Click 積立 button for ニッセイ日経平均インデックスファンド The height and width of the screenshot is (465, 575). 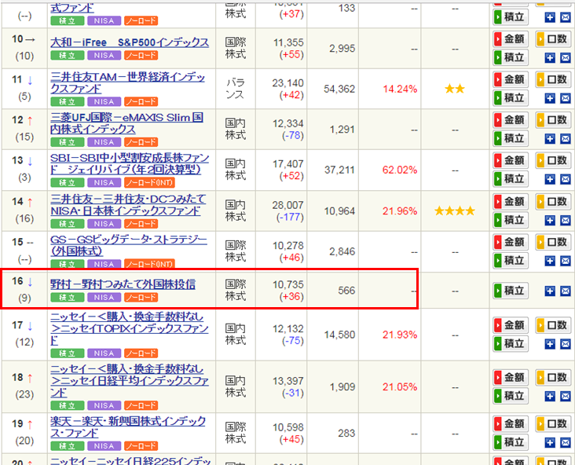pyautogui.click(x=511, y=396)
